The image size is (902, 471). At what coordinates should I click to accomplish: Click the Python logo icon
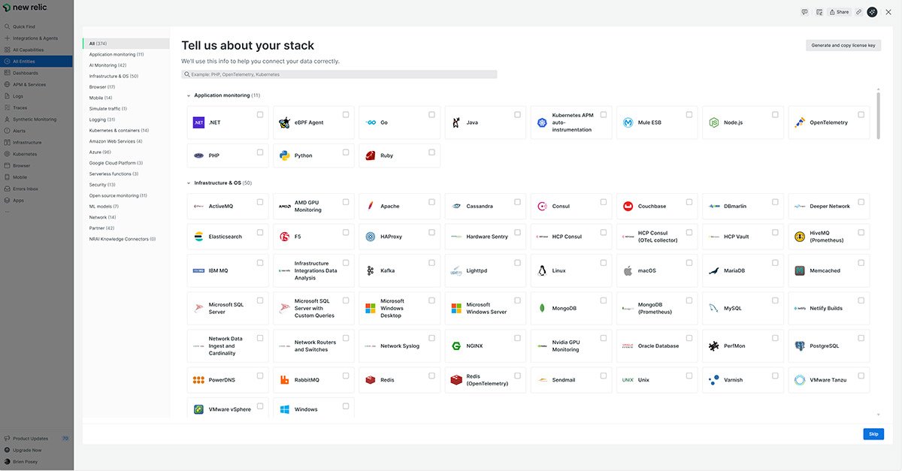(x=284, y=155)
